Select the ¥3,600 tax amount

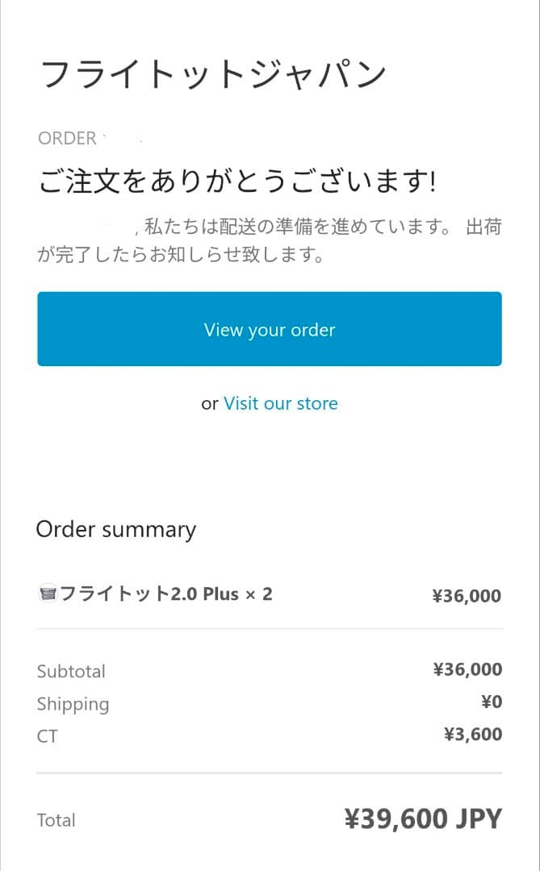point(471,734)
